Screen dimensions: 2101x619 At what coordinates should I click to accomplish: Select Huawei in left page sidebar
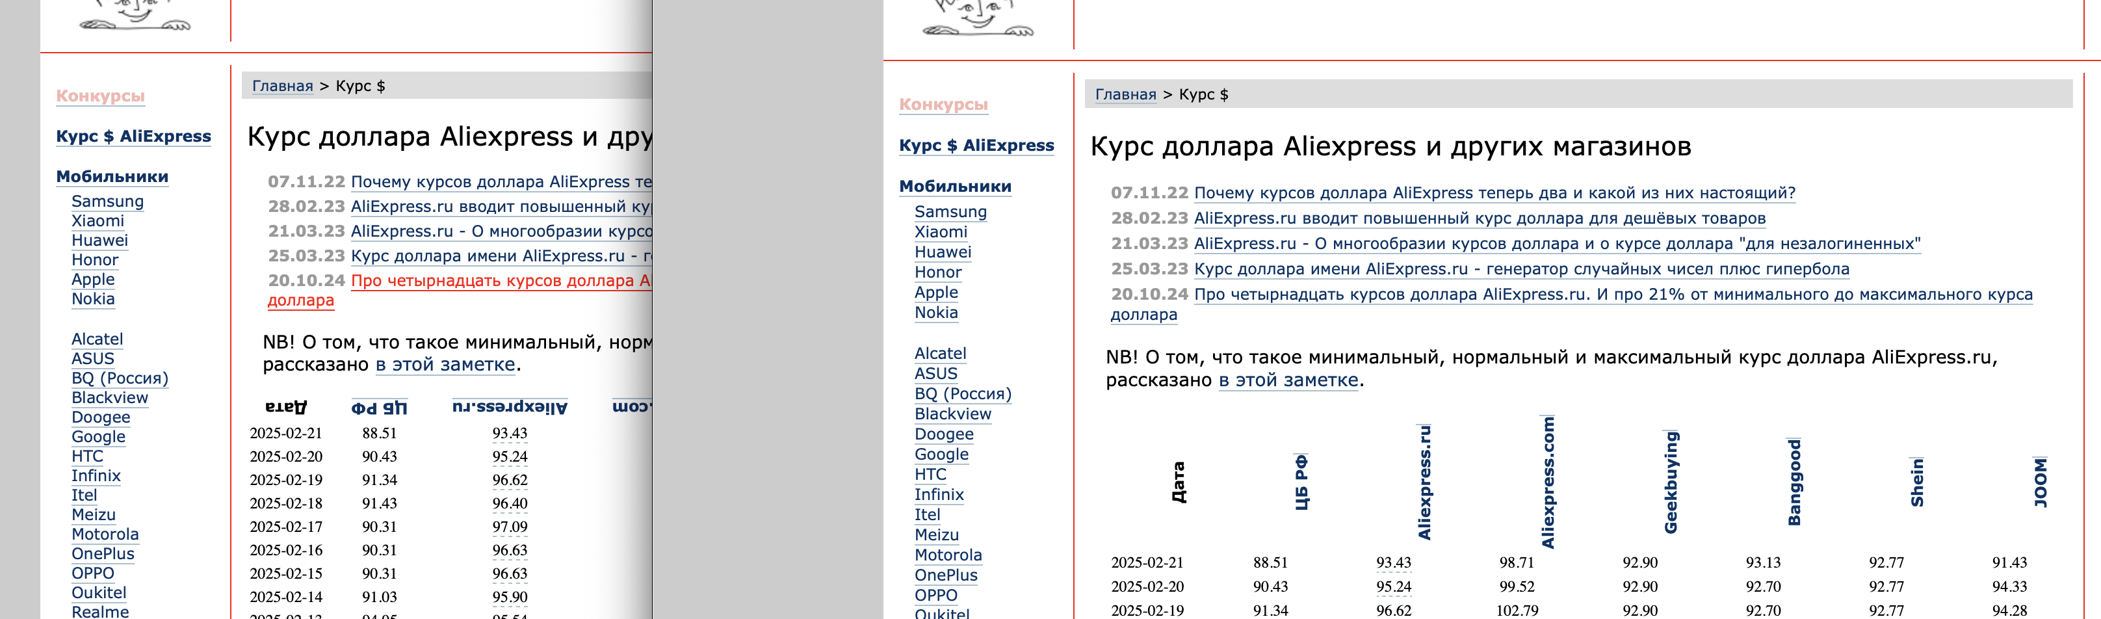tap(99, 240)
